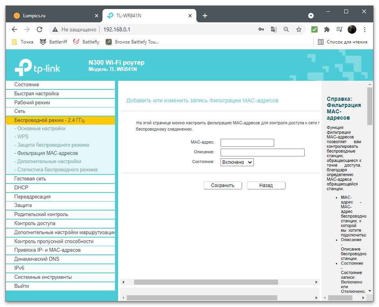Open the Переадресация menu
This screenshot has width=379, height=307.
coord(60,196)
